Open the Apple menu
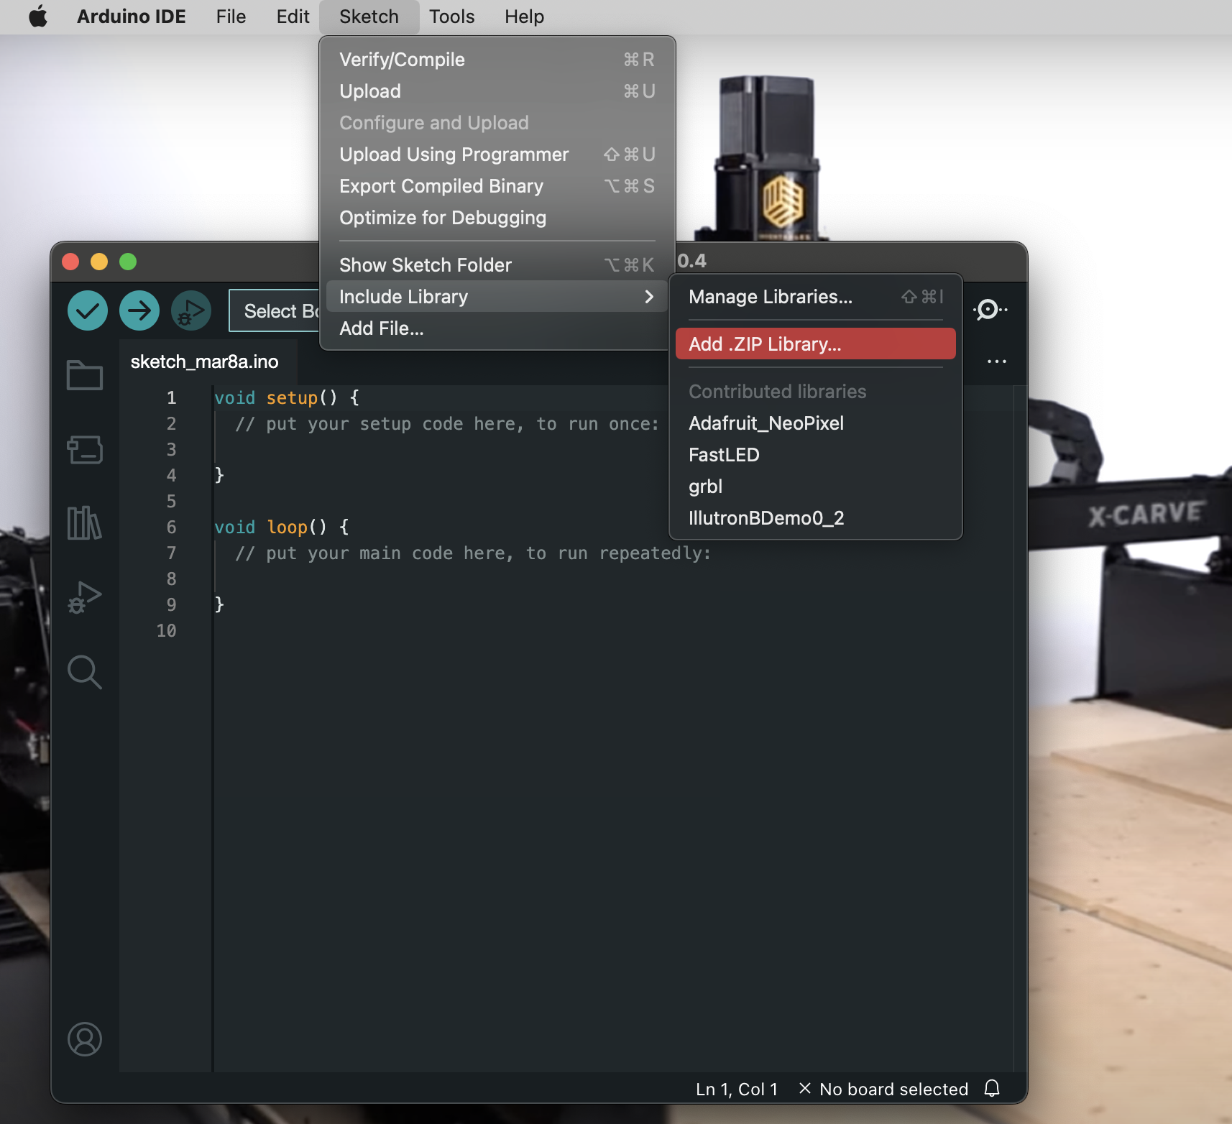 pos(38,17)
